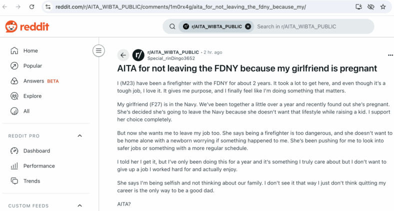The width and height of the screenshot is (394, 211).
Task: Click the search magnifier icon
Action: coord(172,26)
